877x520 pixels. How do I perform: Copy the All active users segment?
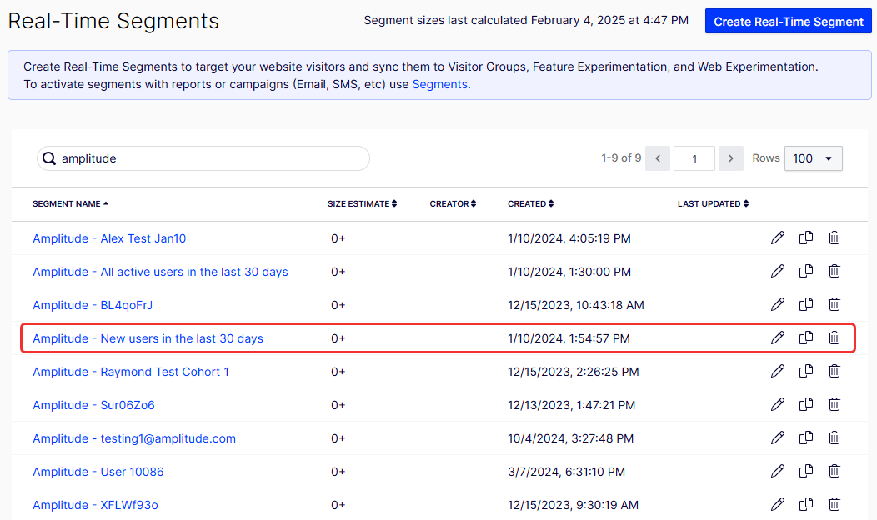(x=806, y=271)
